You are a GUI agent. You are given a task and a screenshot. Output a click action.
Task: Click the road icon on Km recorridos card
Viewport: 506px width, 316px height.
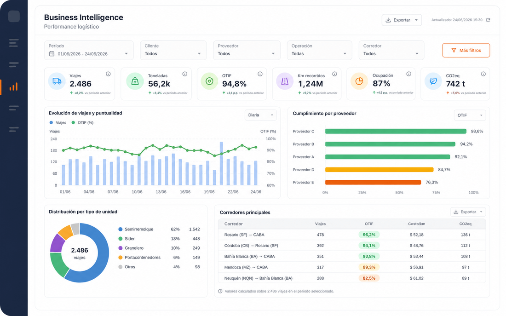click(x=285, y=81)
